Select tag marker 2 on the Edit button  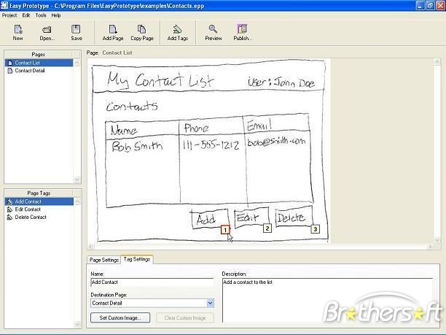[x=267, y=228]
